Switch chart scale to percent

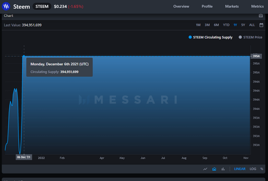point(262,169)
